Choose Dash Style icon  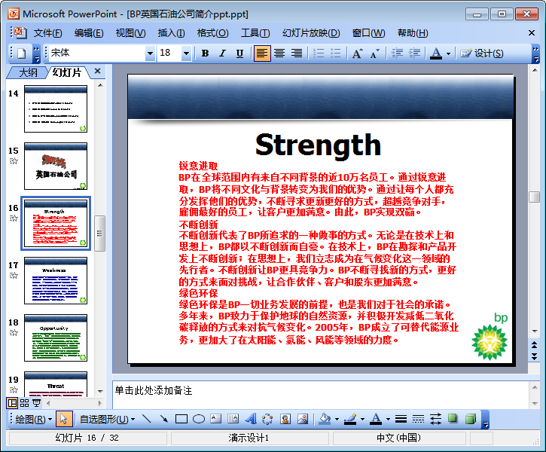pyautogui.click(x=418, y=419)
